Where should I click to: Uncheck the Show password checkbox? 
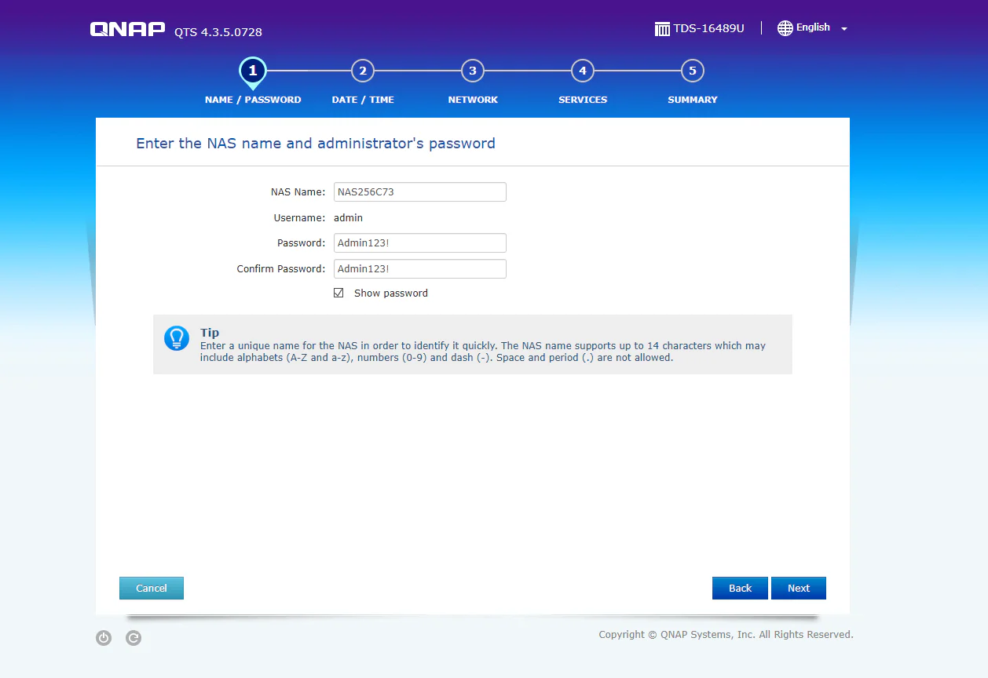pos(338,293)
